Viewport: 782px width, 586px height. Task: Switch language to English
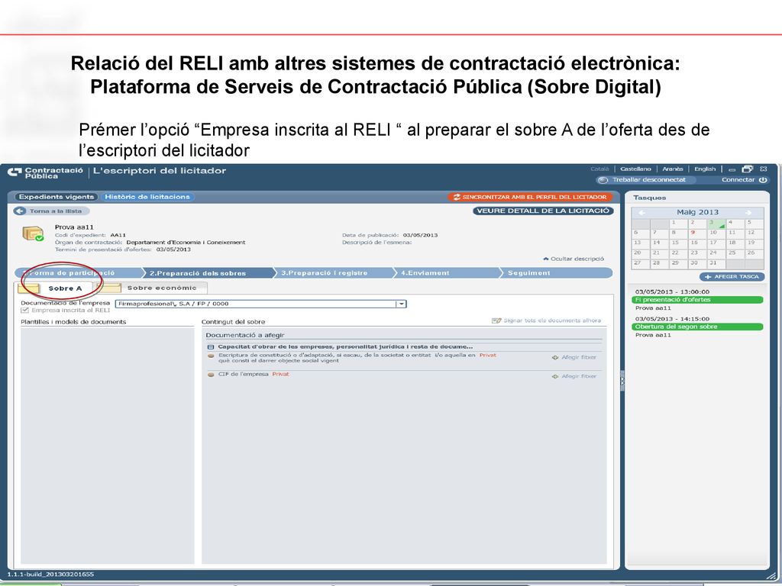coord(705,169)
